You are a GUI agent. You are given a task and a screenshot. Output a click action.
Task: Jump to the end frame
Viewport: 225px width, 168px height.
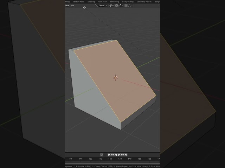pyautogui.click(x=126, y=155)
